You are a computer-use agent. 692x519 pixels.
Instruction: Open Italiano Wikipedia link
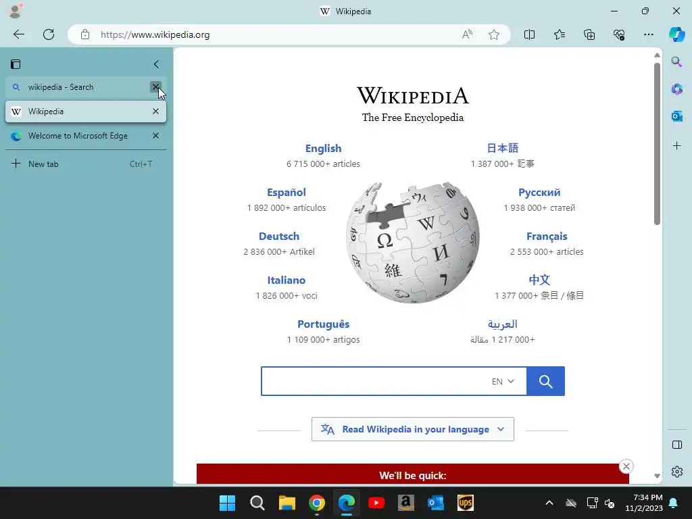[x=287, y=280]
